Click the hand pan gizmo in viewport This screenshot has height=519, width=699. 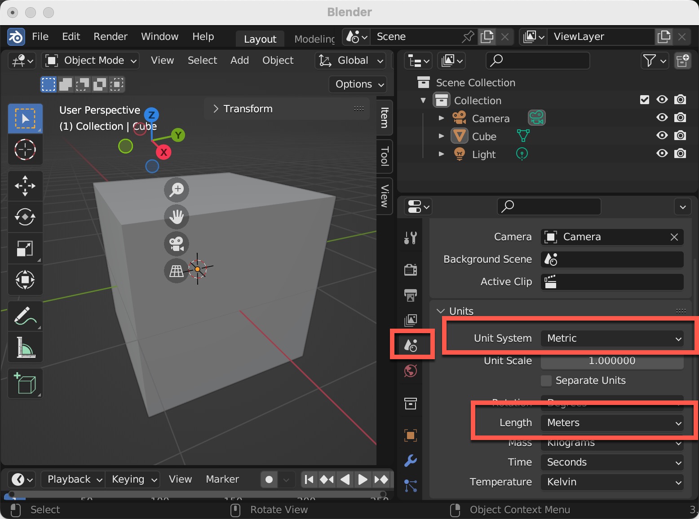point(176,217)
